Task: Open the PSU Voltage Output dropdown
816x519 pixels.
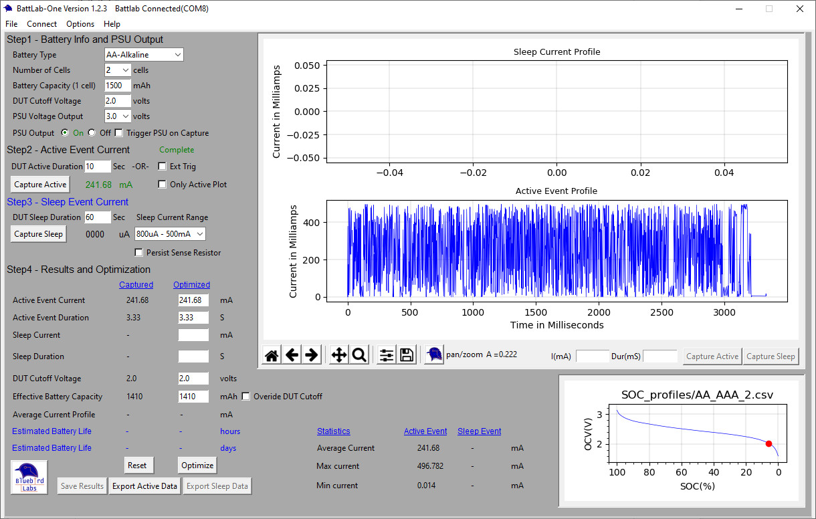Action: point(118,116)
